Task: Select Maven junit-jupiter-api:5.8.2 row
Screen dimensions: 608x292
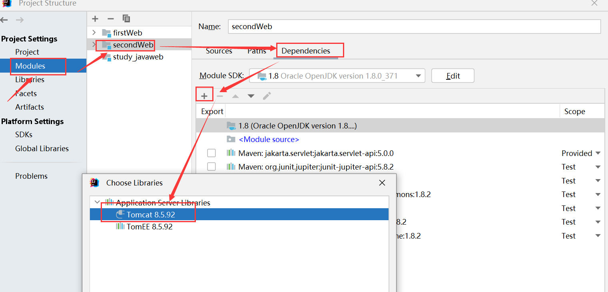Action: click(x=400, y=167)
